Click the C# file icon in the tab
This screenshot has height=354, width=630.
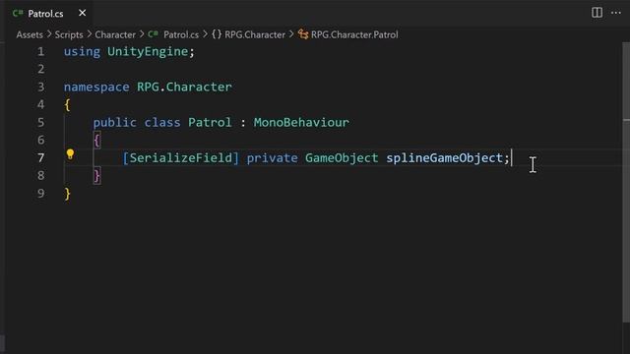coord(18,13)
